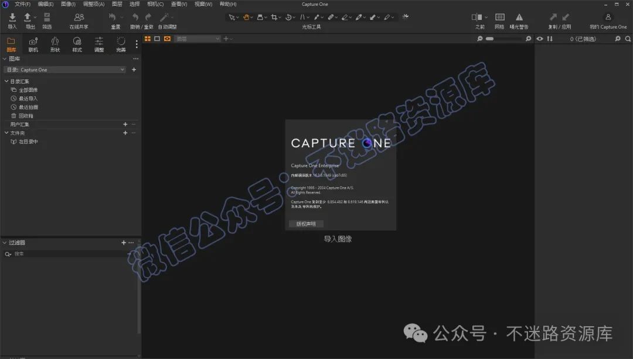Viewport: 633px width, 359px height.
Task: Switch to the 图库 tool tab
Action: click(x=11, y=44)
